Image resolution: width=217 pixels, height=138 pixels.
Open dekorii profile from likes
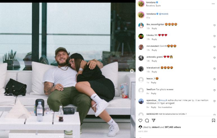click(156, 127)
